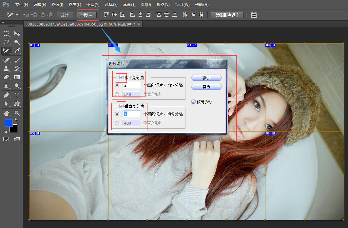
Task: Swap foreground and background colors icon
Action: (x=16, y=120)
